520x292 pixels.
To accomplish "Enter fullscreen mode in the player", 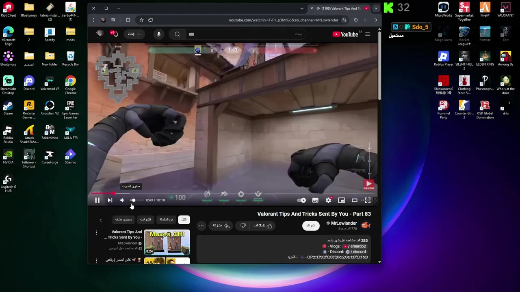I will click(x=367, y=200).
